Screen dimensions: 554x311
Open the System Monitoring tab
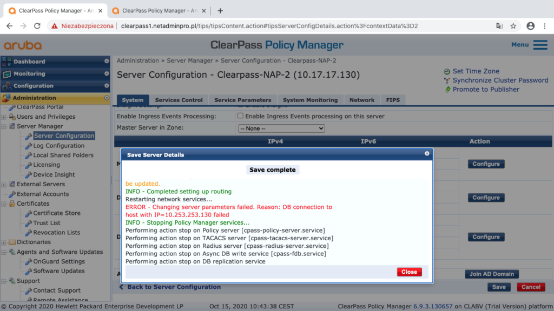point(310,100)
